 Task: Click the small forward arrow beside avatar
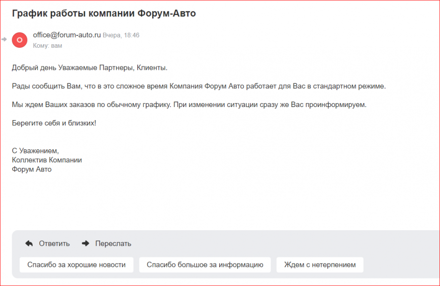click(x=4, y=39)
